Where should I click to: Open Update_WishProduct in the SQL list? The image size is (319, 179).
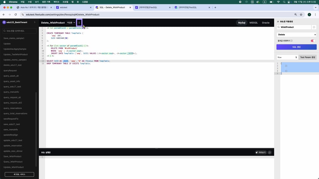tap(13, 167)
